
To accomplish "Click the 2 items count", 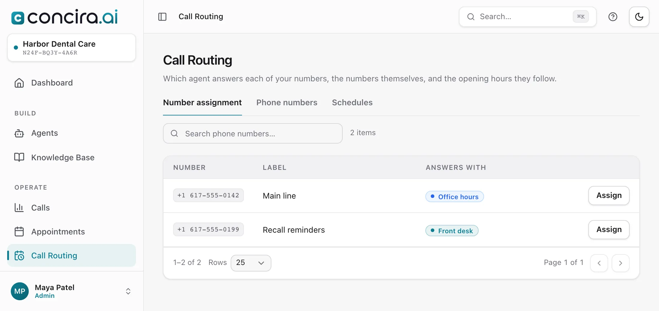I will pos(363,133).
